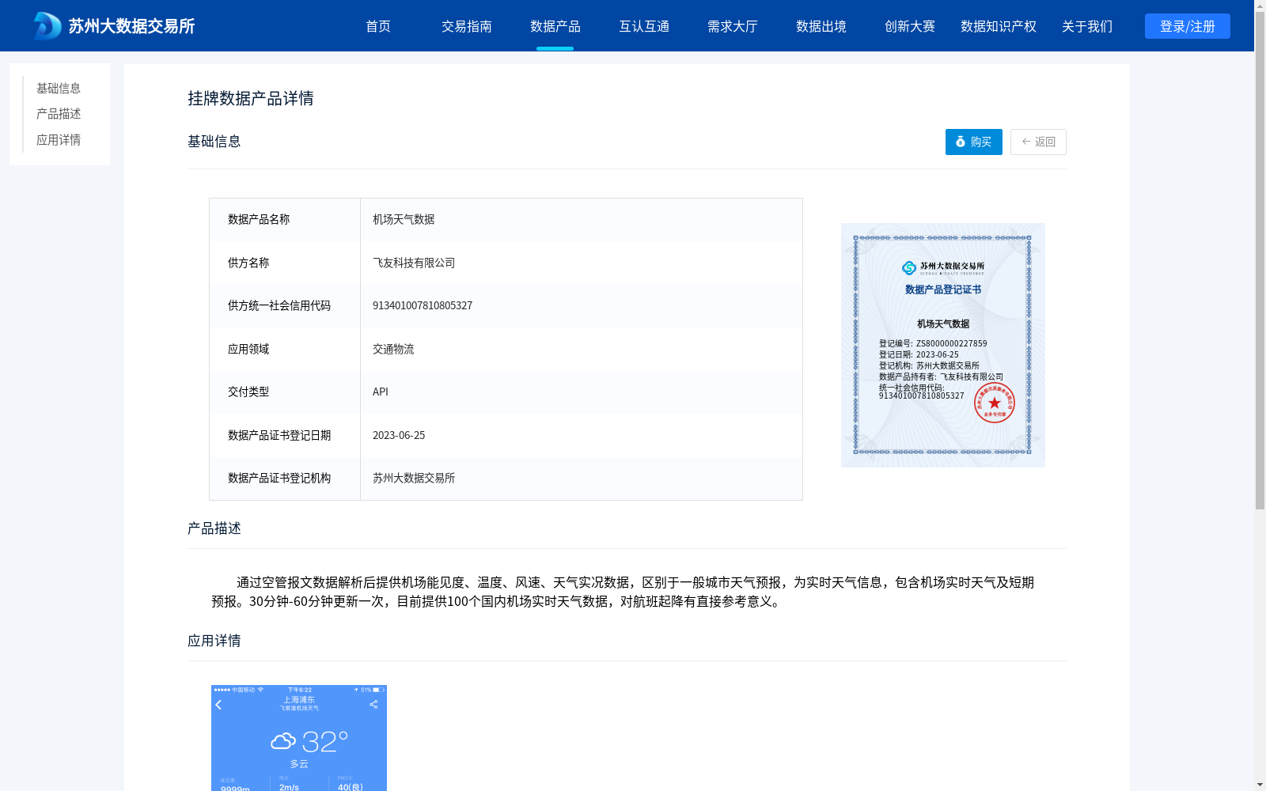Click the 挂牌数据产品详情 page heading
1266x791 pixels.
pos(251,98)
